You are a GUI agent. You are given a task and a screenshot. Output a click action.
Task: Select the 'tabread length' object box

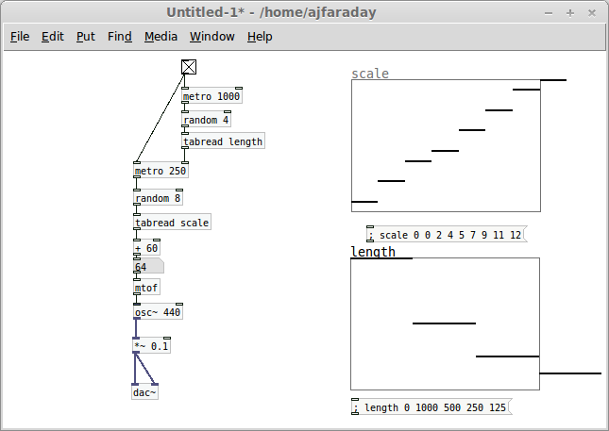pos(223,141)
